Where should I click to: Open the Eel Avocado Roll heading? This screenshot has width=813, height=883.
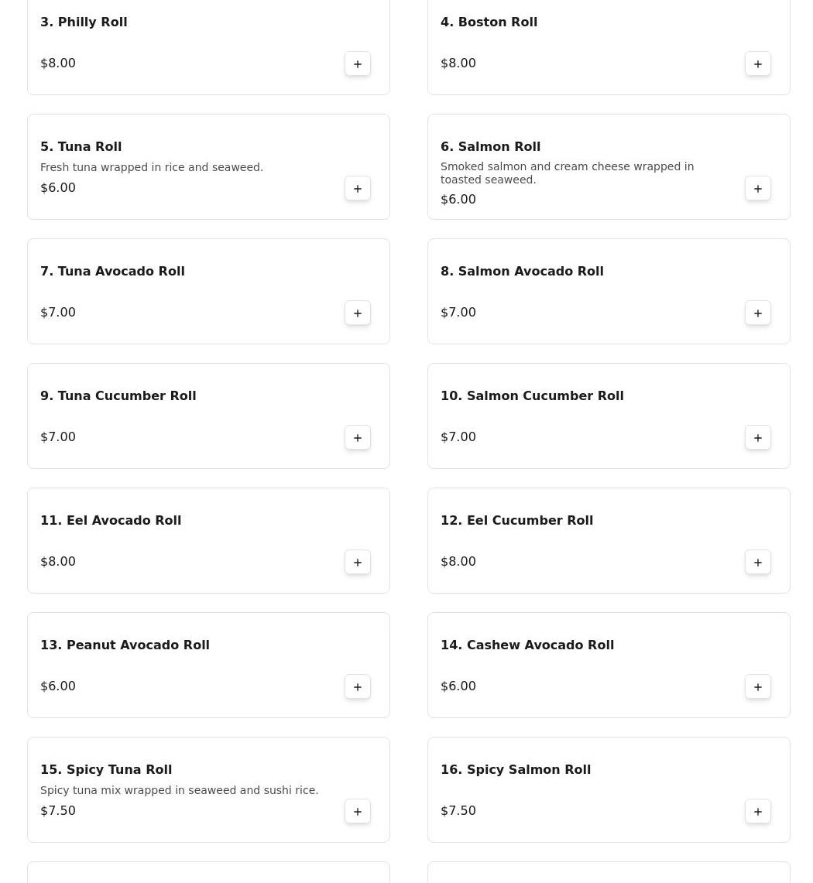[x=111, y=521]
